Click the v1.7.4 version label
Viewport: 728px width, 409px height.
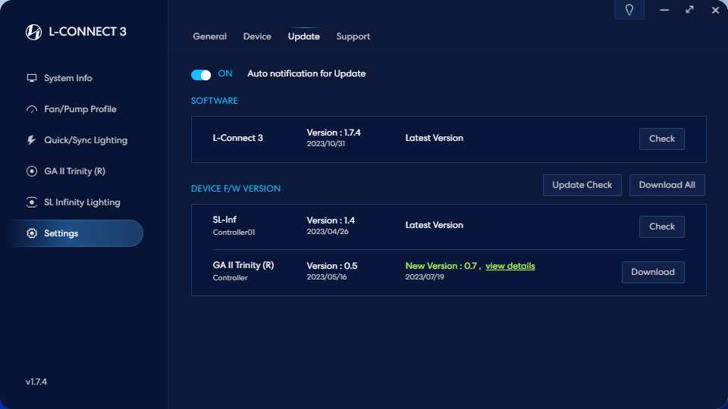(36, 382)
